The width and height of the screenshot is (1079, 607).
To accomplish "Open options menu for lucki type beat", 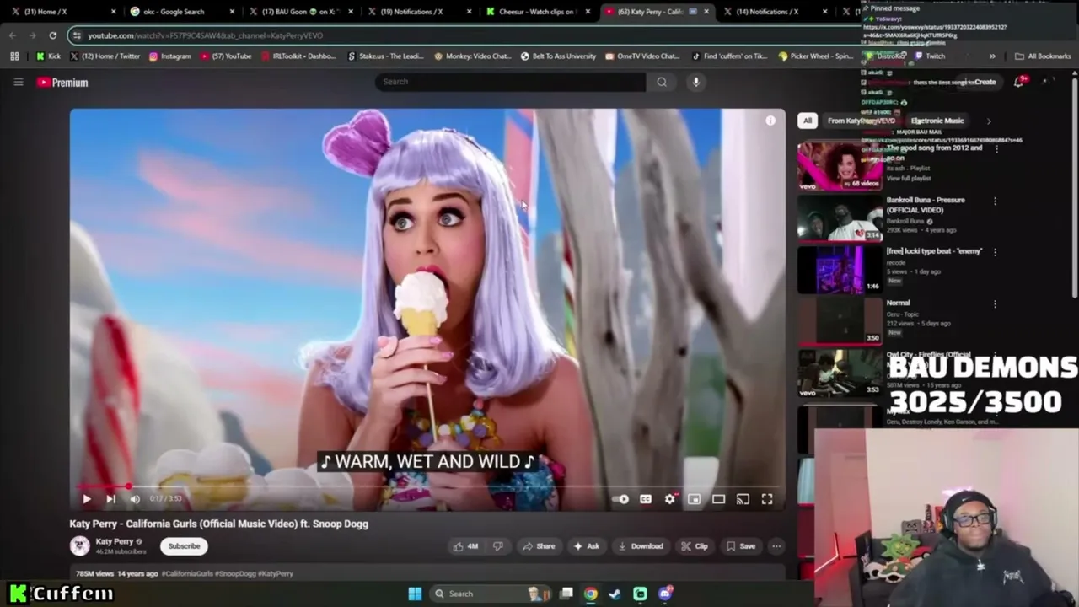I will click(x=995, y=252).
